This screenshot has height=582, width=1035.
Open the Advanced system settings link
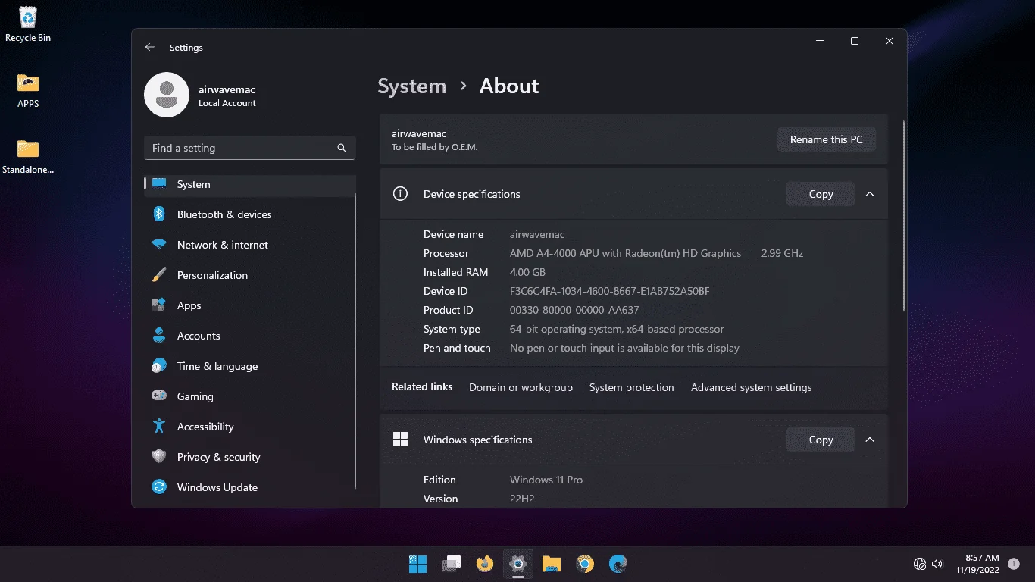click(x=751, y=387)
